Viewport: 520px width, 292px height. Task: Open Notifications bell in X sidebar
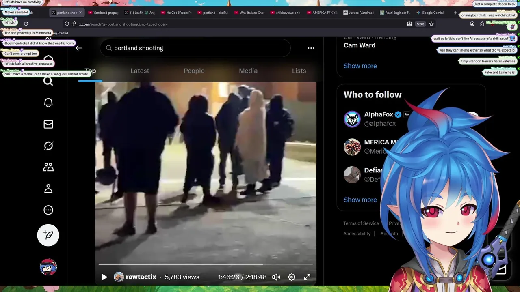pyautogui.click(x=48, y=103)
